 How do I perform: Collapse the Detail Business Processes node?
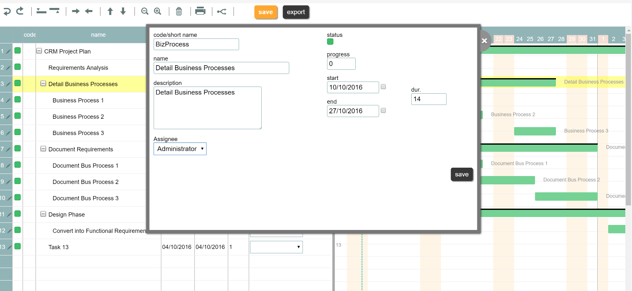pos(43,84)
